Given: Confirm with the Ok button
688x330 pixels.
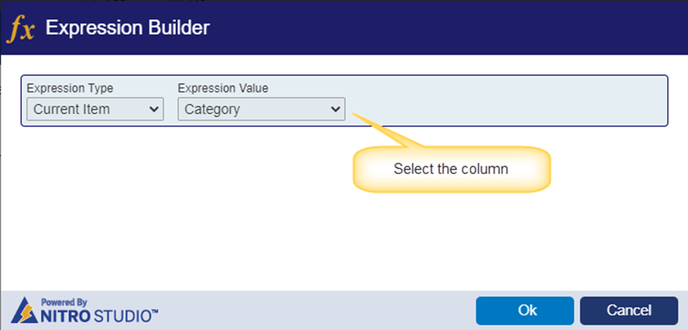Looking at the screenshot, I should [525, 311].
